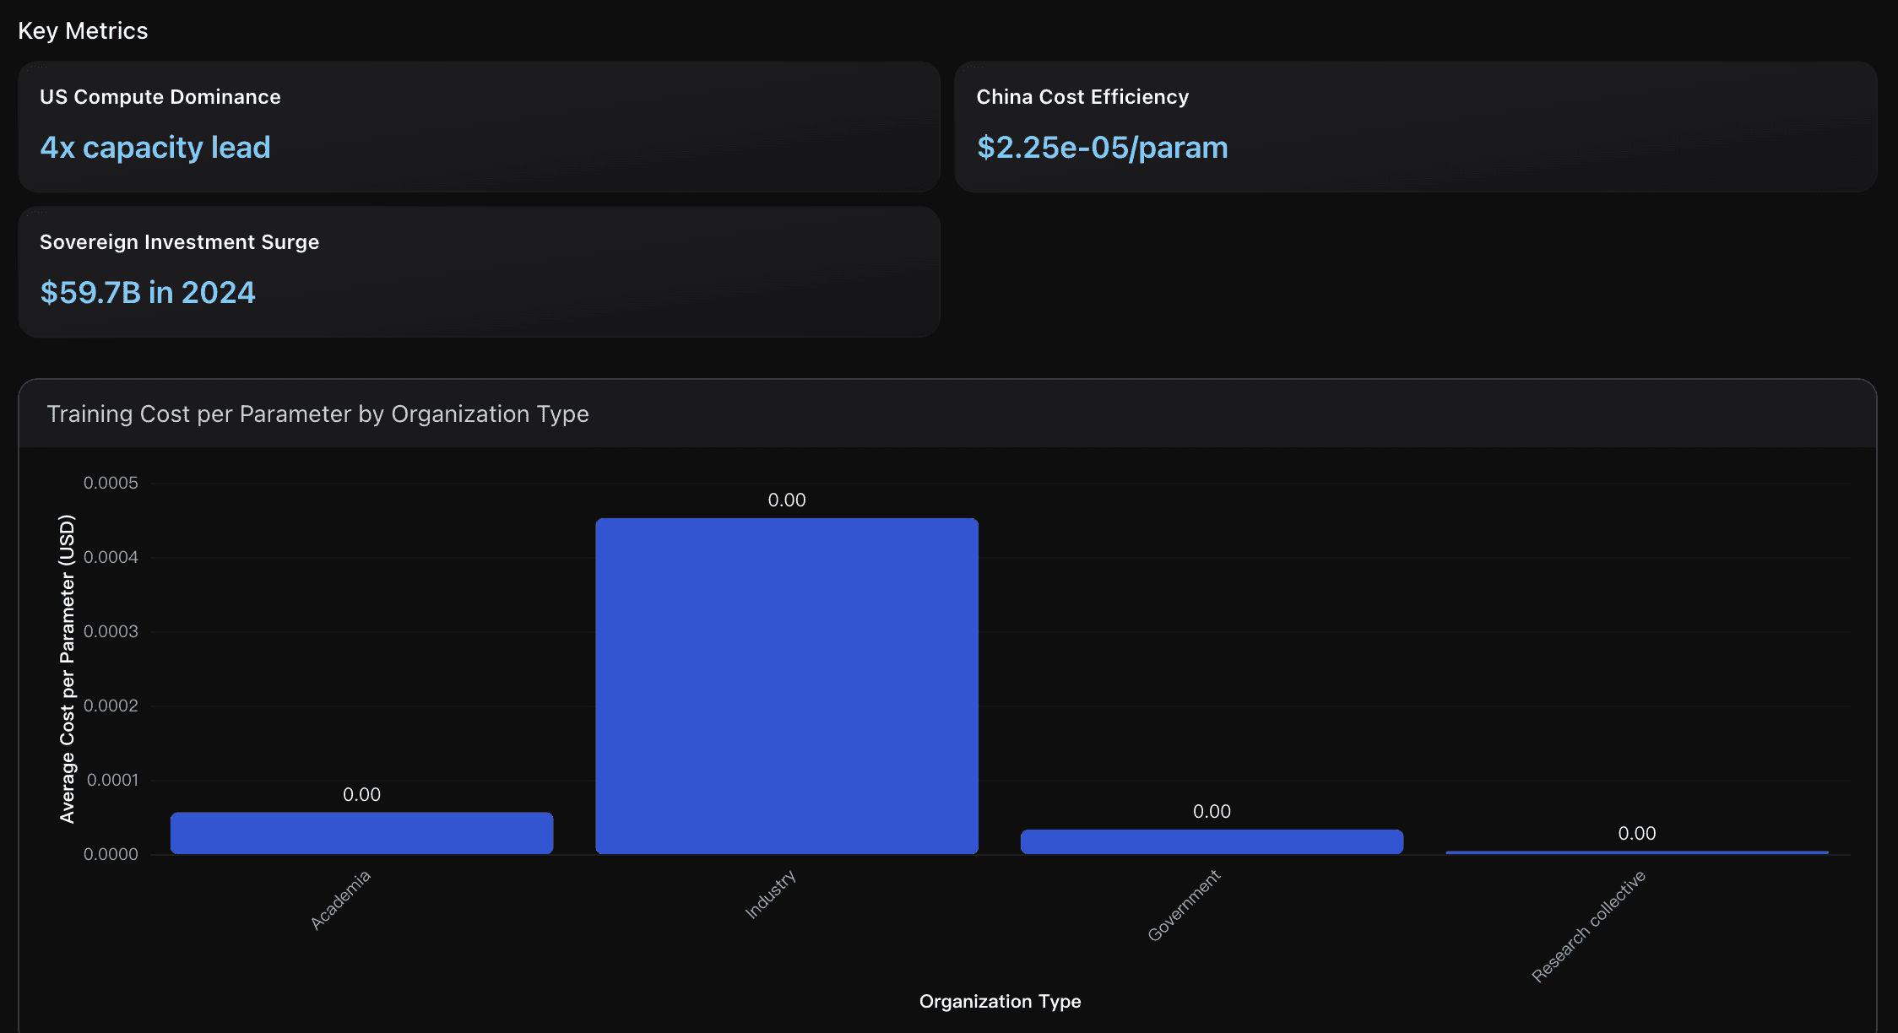Click the thin Research collective bar
Viewport: 1898px width, 1033px height.
click(x=1636, y=852)
